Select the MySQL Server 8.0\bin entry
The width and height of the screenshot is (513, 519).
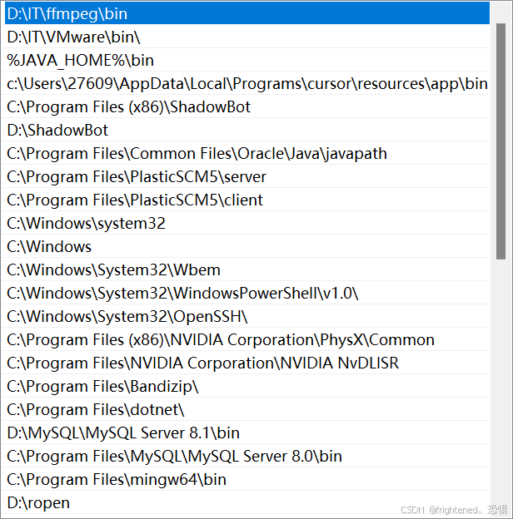point(247,456)
